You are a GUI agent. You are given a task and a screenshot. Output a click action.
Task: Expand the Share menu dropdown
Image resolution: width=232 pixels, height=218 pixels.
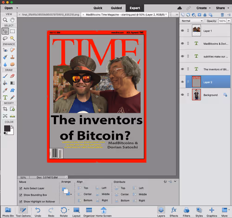[x=228, y=8]
